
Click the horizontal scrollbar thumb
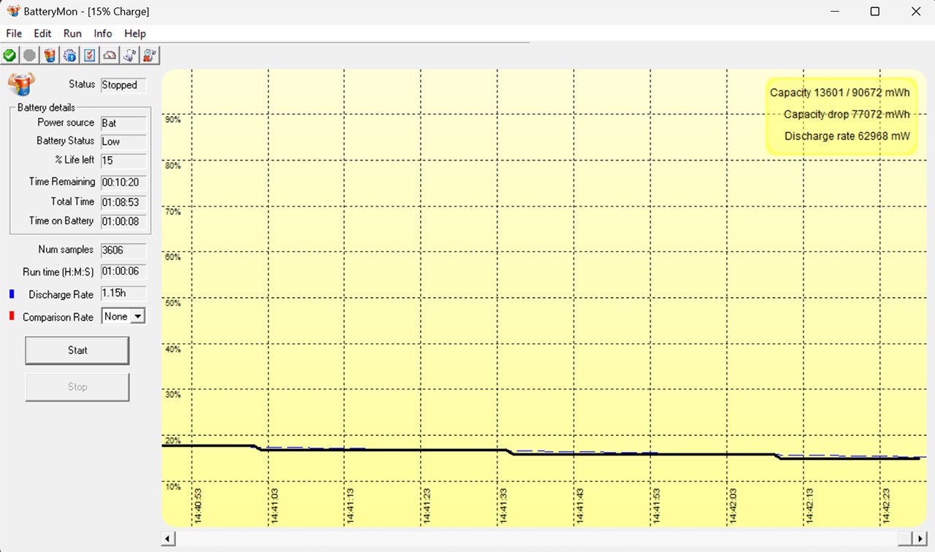[x=905, y=539]
